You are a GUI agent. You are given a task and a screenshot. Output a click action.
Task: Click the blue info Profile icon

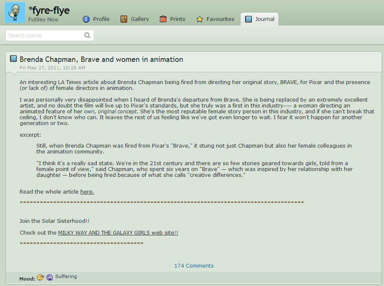coord(86,19)
